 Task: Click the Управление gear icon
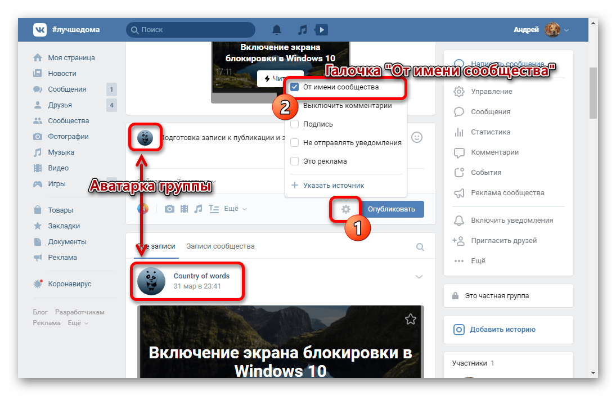(459, 92)
